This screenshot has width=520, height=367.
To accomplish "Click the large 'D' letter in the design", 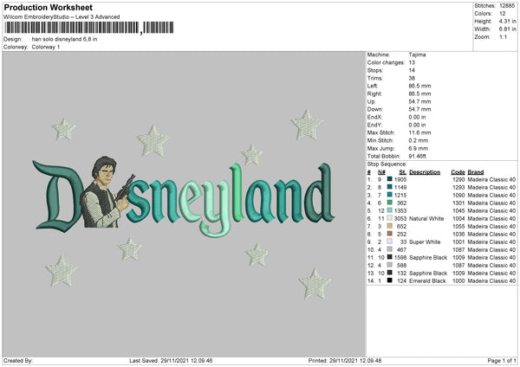I will [x=58, y=196].
